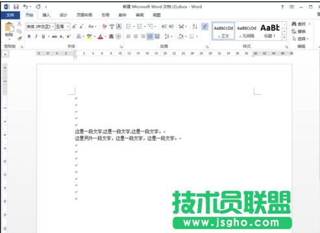Click the Replace button in editing group

[x=299, y=32]
